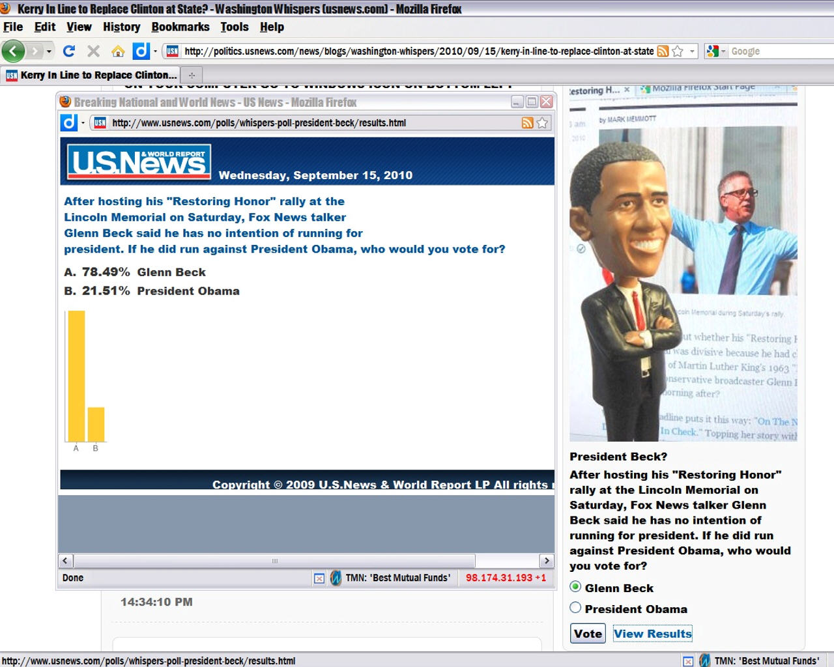Minimize the inner Breaking News window
Viewport: 834px width, 667px height.
click(x=517, y=102)
